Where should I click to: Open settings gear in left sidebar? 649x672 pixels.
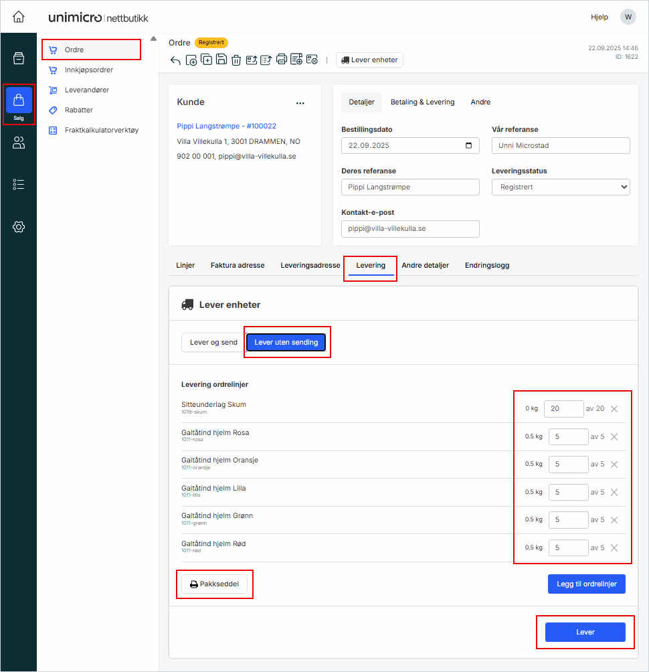[19, 227]
